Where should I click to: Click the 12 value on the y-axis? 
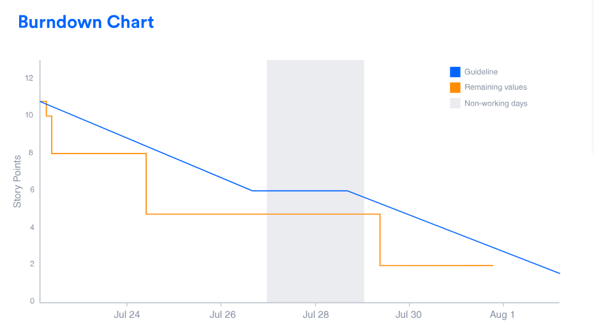tap(29, 78)
